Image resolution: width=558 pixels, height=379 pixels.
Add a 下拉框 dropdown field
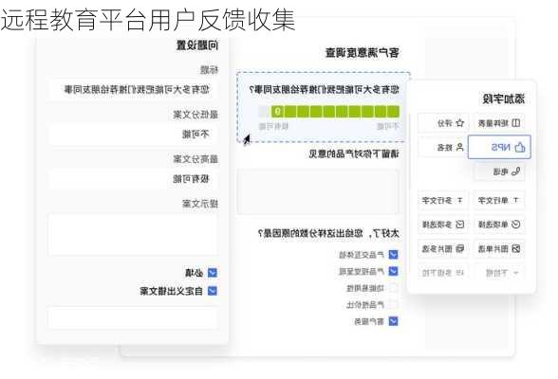pyautogui.click(x=499, y=273)
